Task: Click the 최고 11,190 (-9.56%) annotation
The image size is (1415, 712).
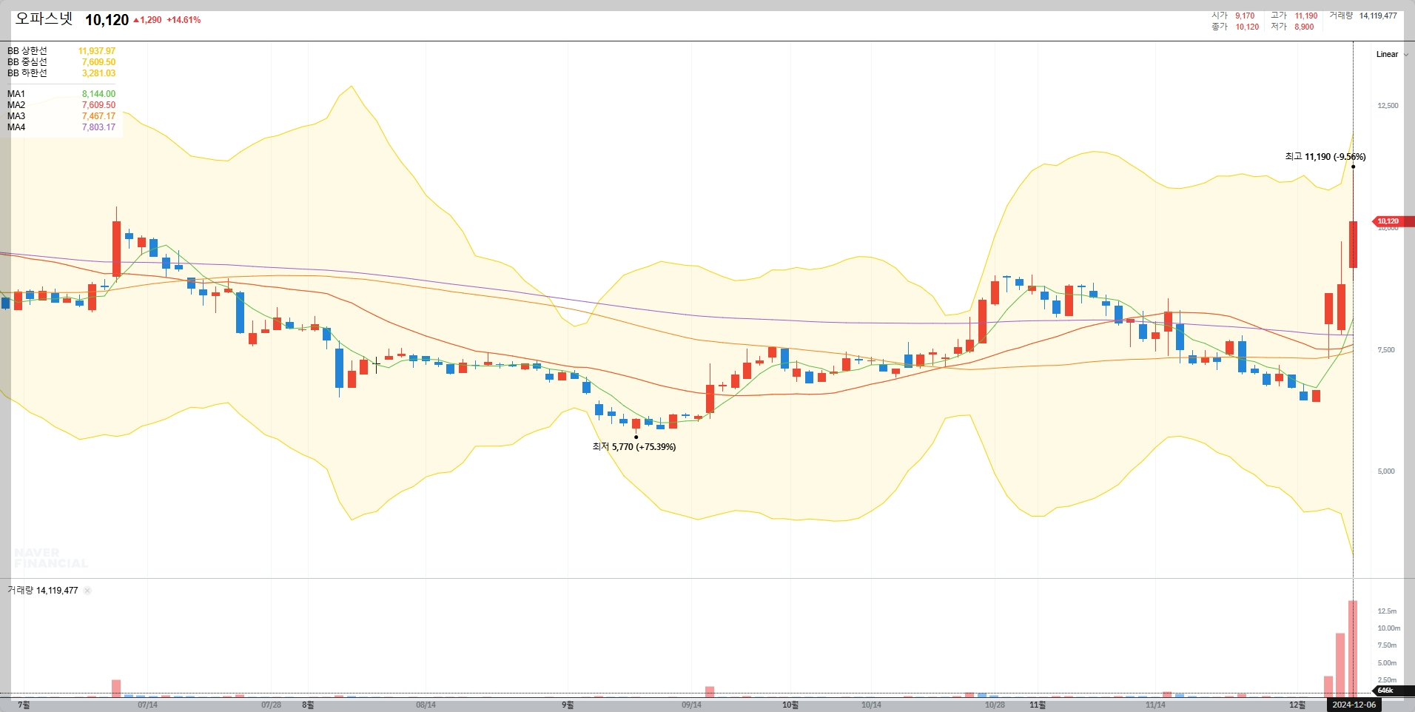Action: pos(1325,157)
